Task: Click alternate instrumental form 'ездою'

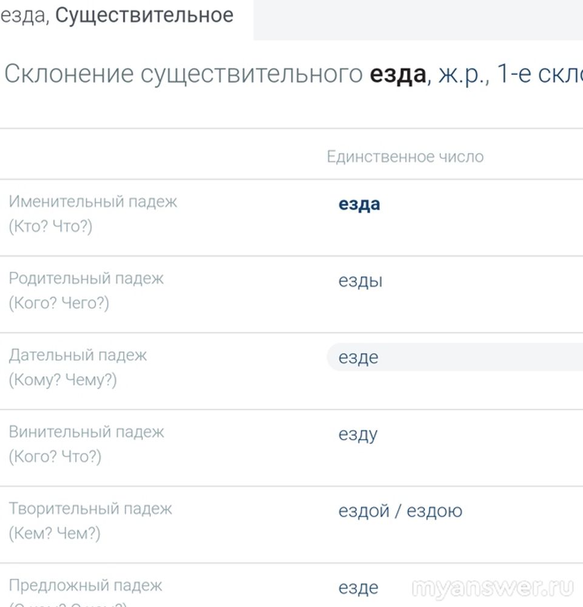Action: tap(434, 511)
